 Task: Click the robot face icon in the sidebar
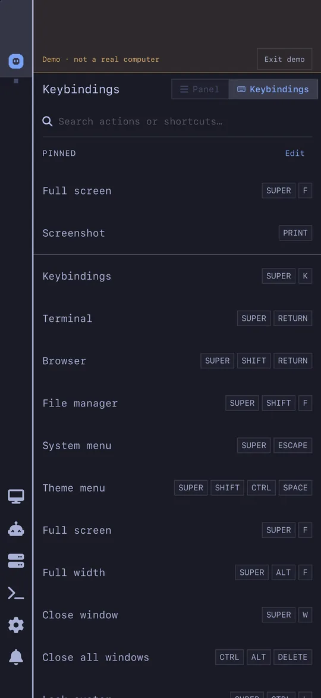[x=16, y=61]
